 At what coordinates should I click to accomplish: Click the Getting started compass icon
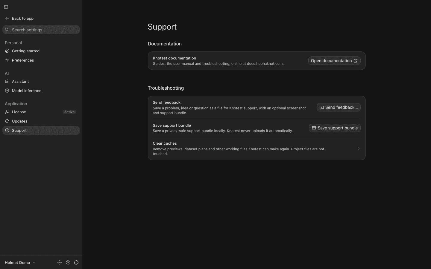point(7,51)
